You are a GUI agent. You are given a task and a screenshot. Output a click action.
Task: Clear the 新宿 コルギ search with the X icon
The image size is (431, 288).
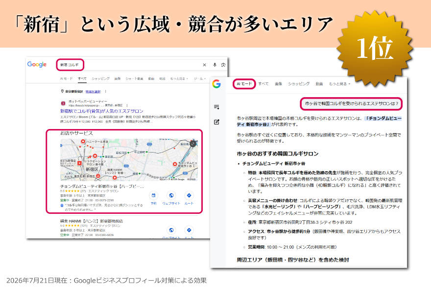point(205,65)
